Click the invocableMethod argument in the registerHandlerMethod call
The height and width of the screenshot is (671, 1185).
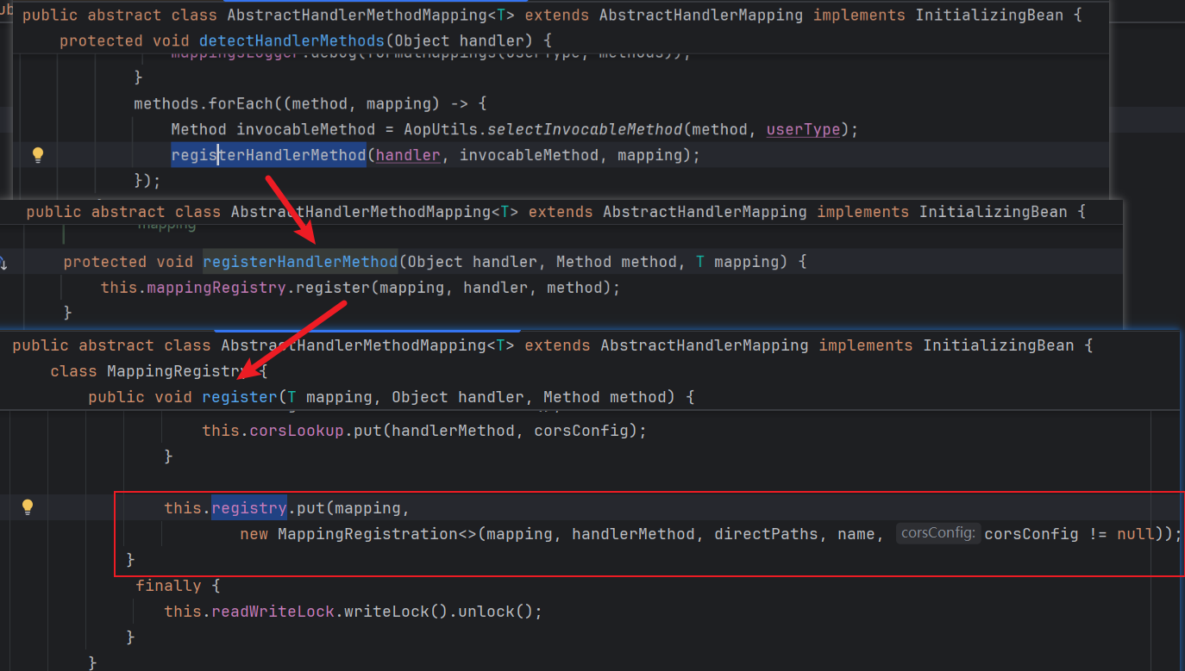pyautogui.click(x=529, y=155)
